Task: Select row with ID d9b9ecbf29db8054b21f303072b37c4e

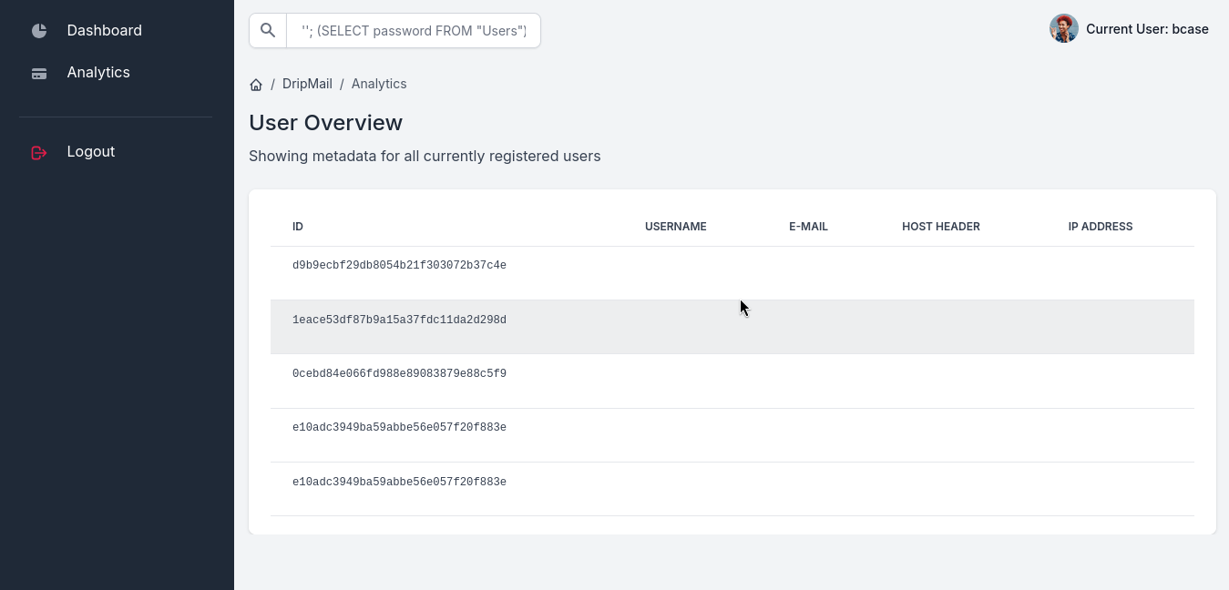Action: (399, 266)
